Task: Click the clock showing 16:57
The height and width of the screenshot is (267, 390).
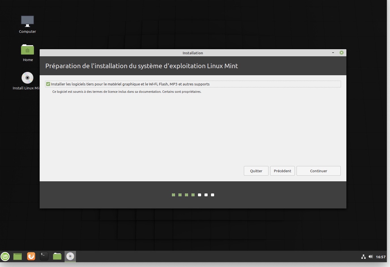Action: 381,257
